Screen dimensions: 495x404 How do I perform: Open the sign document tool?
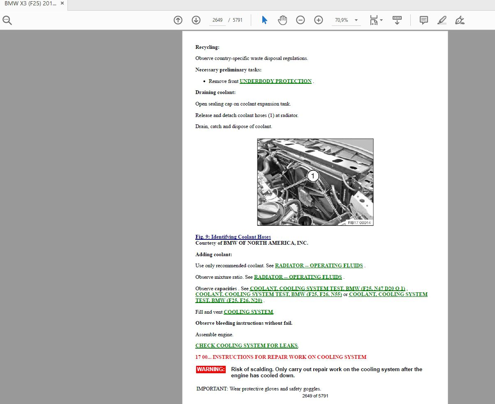coord(460,20)
